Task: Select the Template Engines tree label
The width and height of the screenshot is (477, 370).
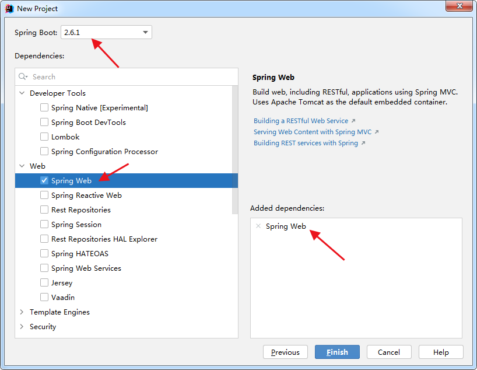Action: pos(59,312)
